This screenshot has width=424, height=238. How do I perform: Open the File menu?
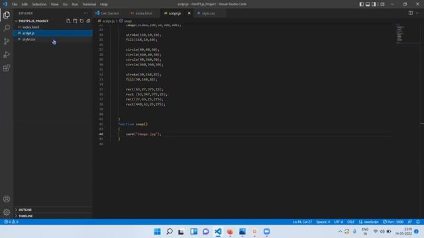coord(15,5)
